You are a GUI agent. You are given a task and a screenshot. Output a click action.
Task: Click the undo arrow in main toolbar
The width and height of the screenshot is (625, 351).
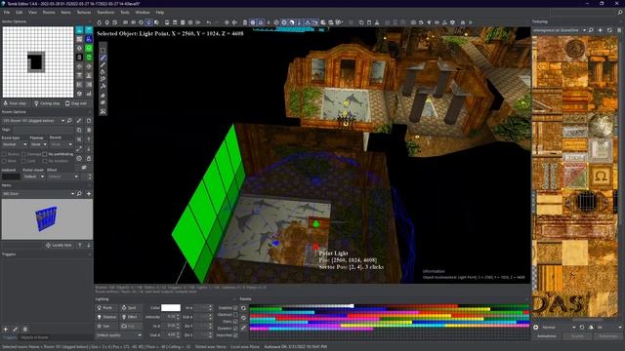(x=208, y=22)
